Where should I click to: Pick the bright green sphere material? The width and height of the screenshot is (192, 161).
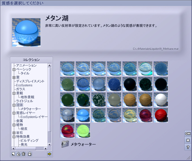83,130
